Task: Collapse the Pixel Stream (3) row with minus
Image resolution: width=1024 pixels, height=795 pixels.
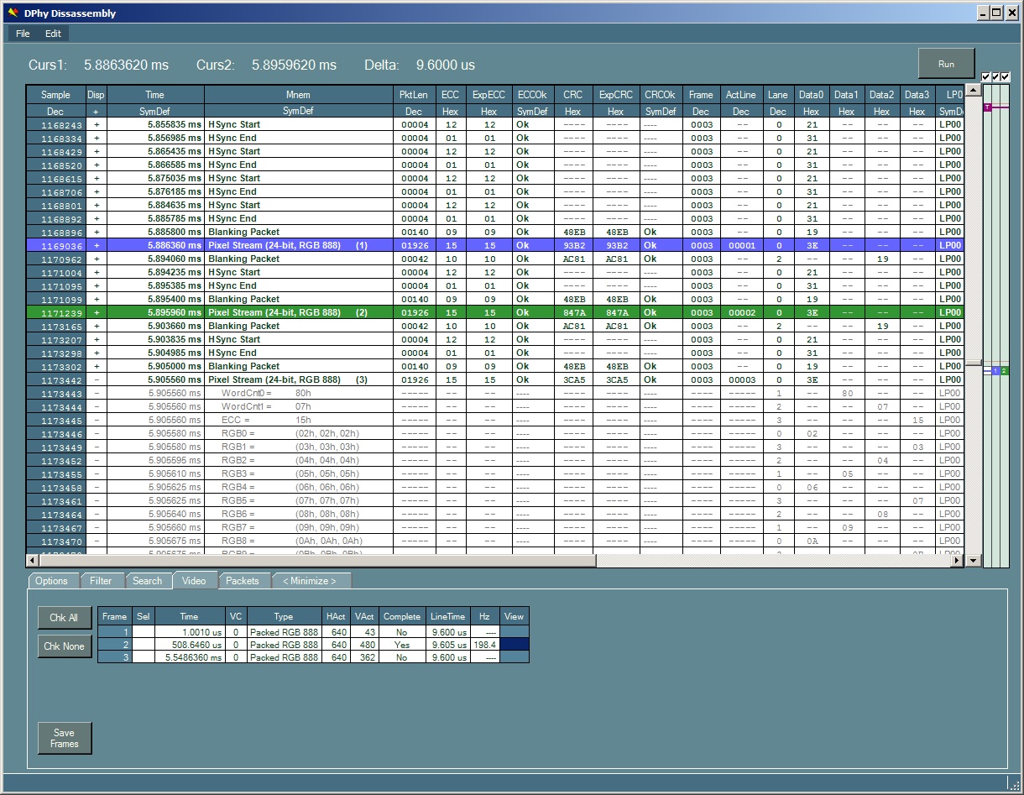Action: 96,380
